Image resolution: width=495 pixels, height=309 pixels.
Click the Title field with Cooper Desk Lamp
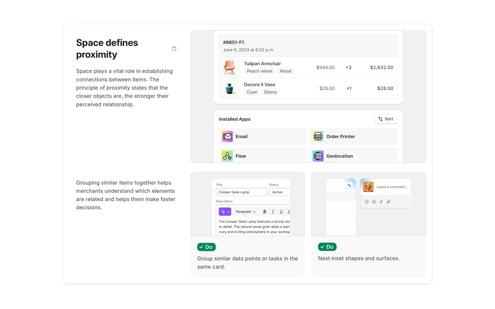tap(241, 192)
